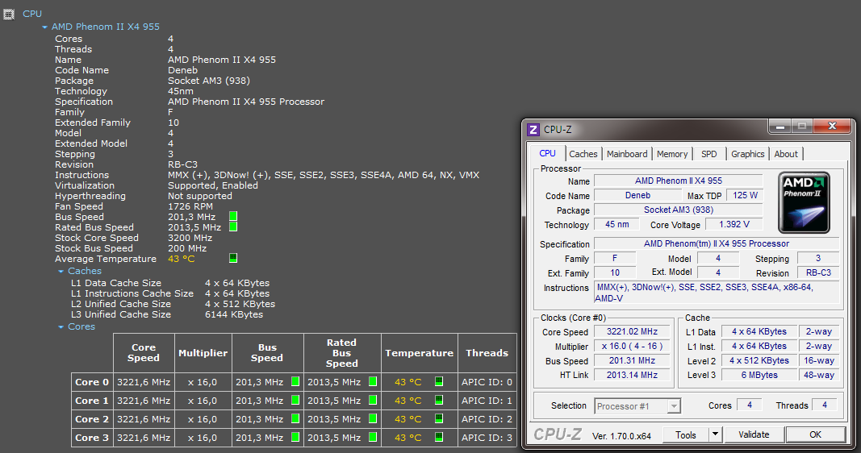861x453 pixels.
Task: Click the Tools button in CPU-Z
Action: coord(685,435)
